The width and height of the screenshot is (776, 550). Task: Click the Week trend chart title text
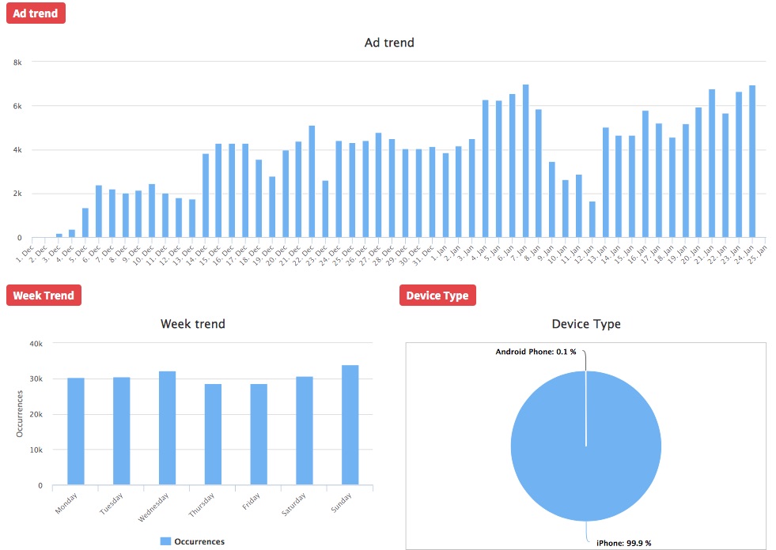pyautogui.click(x=193, y=324)
